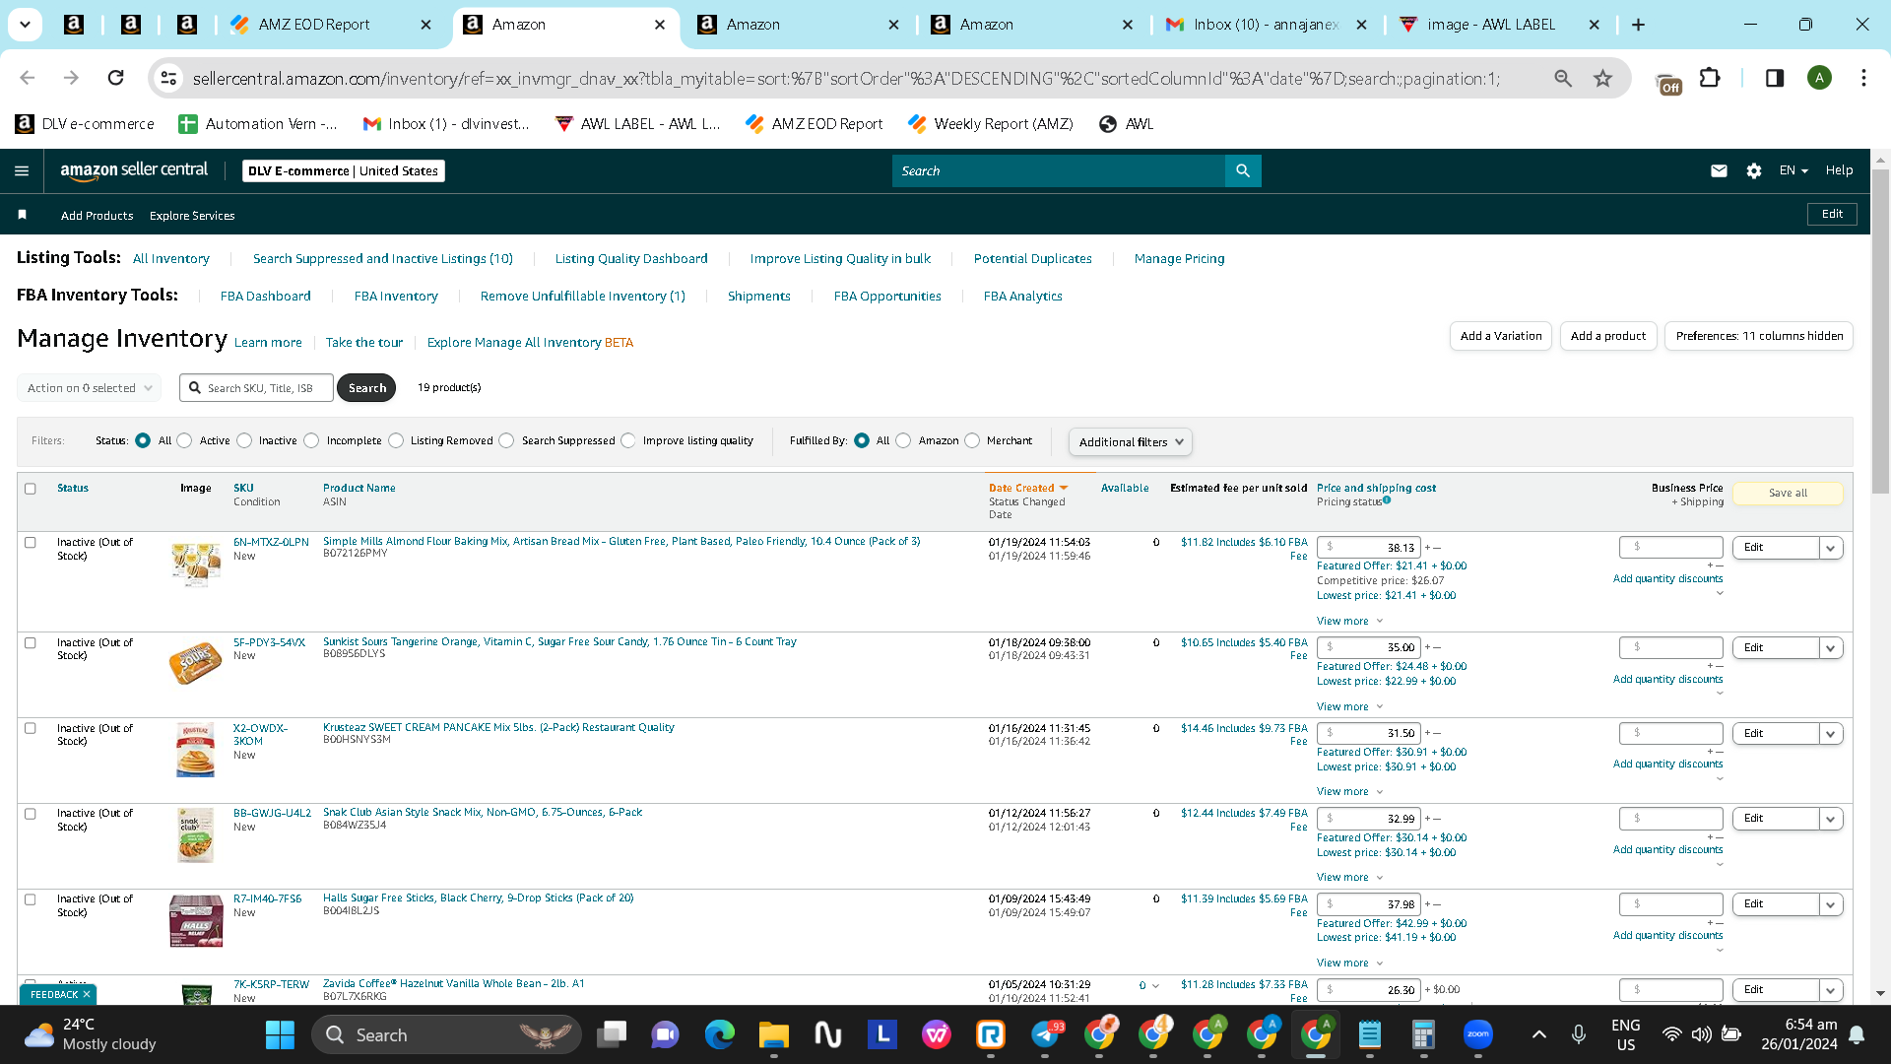Choose the Active status filter radio

coord(184,441)
